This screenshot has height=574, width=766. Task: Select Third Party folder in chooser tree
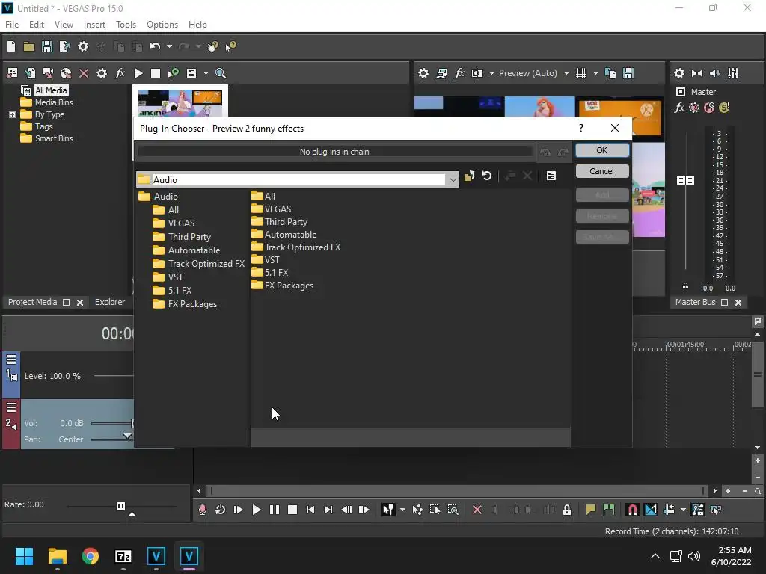tap(189, 237)
